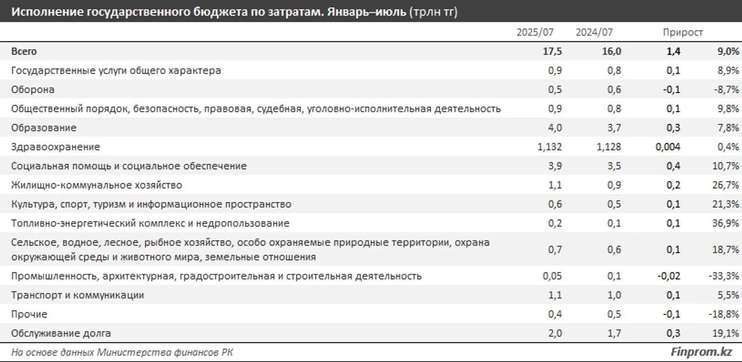Click the Образование row label
Screen dimensions: 742x362
44,128
